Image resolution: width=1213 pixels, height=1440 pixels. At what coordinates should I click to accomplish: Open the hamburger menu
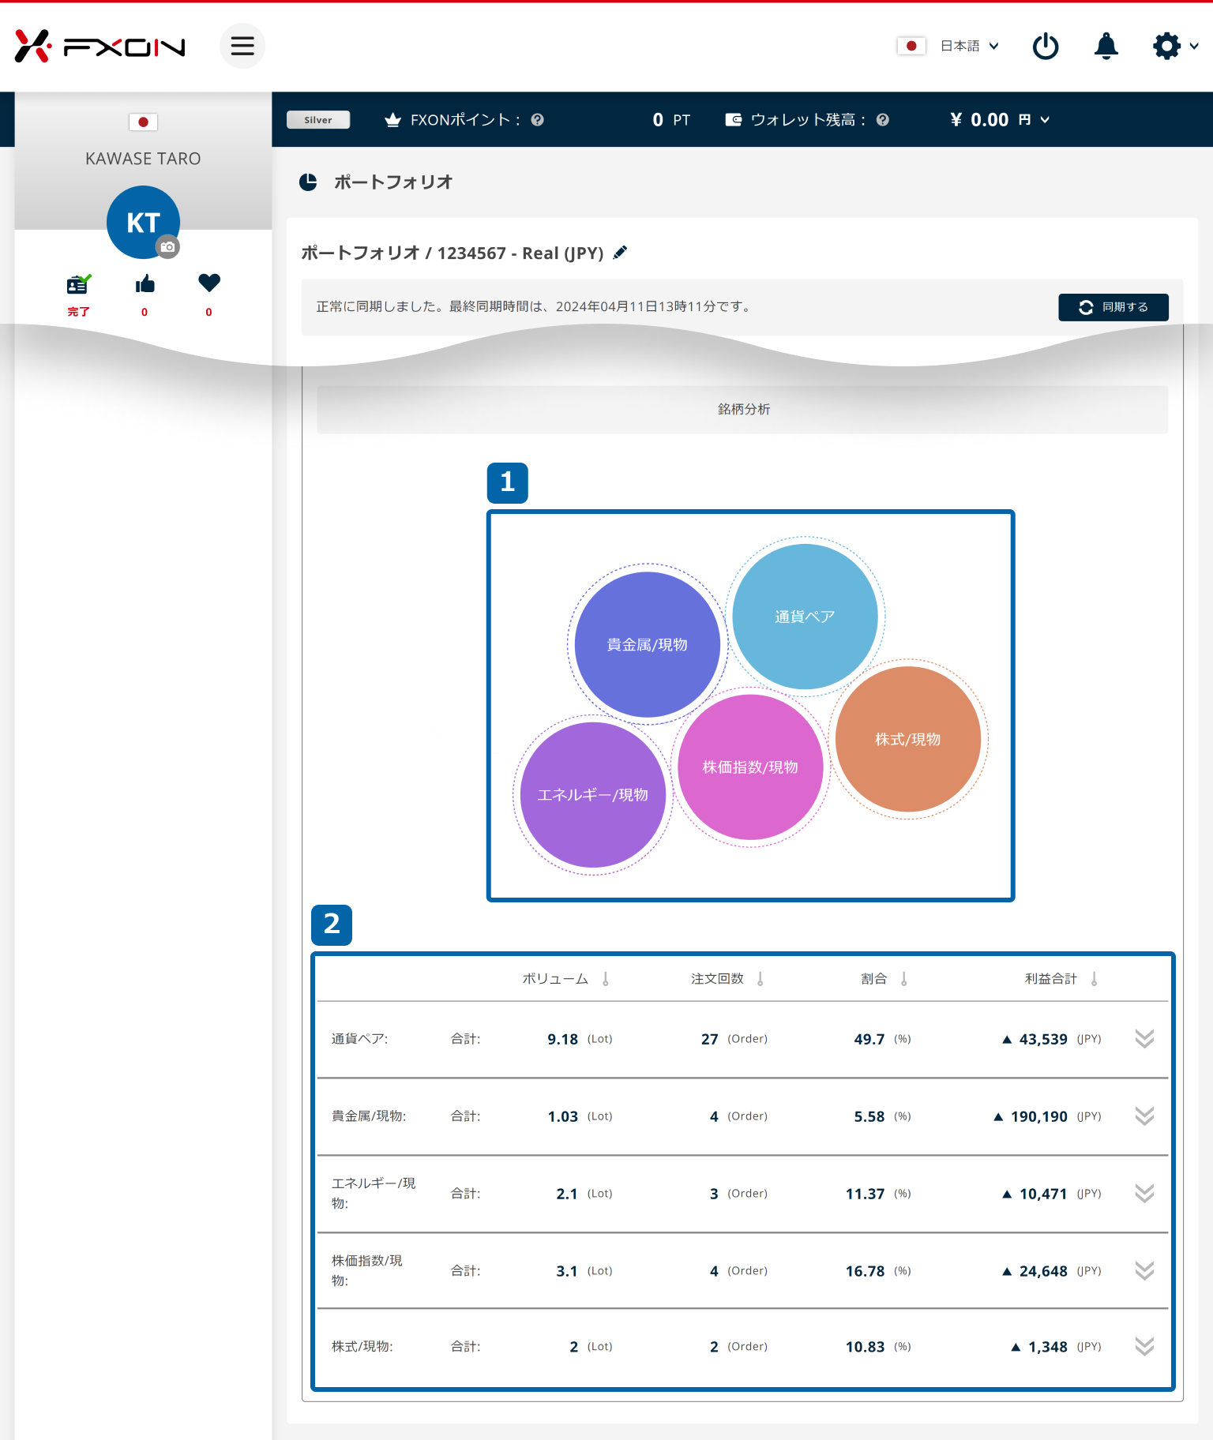coord(242,46)
